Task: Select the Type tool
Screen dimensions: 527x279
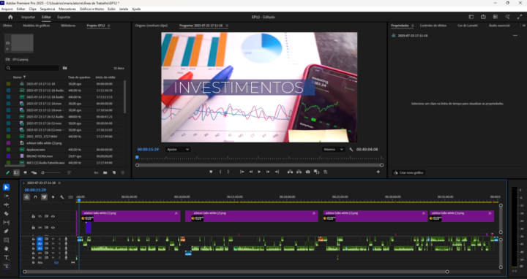Action: tap(6, 258)
